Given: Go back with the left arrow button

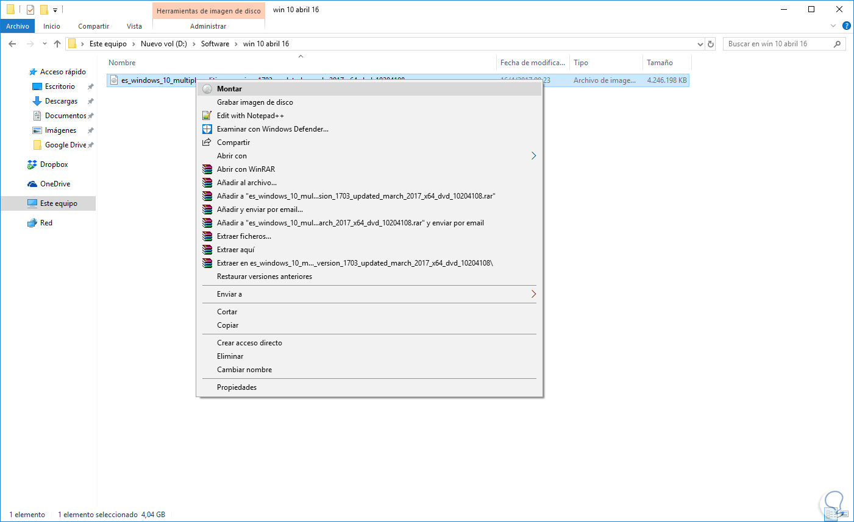Looking at the screenshot, I should click(12, 44).
